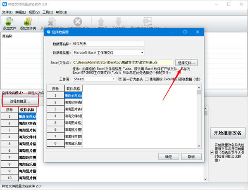Screen dimensions: 248x190
Task: Click the dialog preview table vertical scrollbar
Action: coord(199,120)
